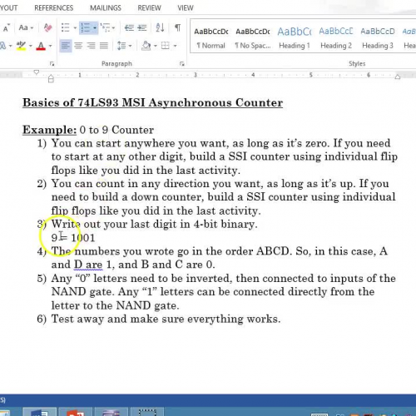Expand the numbering list dropdown arrow
416x416 pixels.
click(x=95, y=28)
